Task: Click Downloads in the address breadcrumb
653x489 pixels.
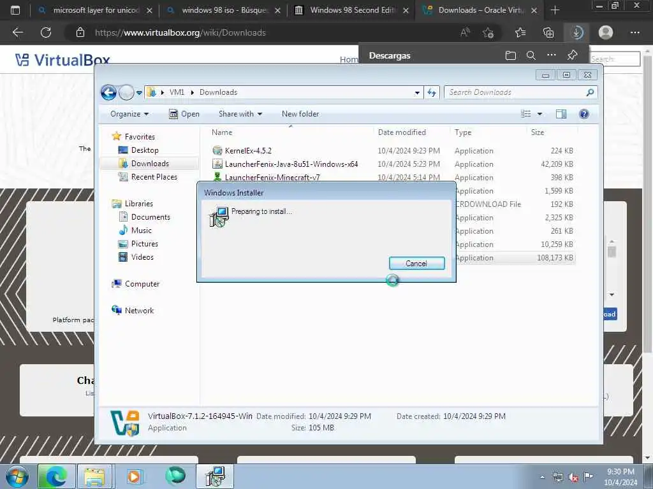Action: pyautogui.click(x=218, y=92)
